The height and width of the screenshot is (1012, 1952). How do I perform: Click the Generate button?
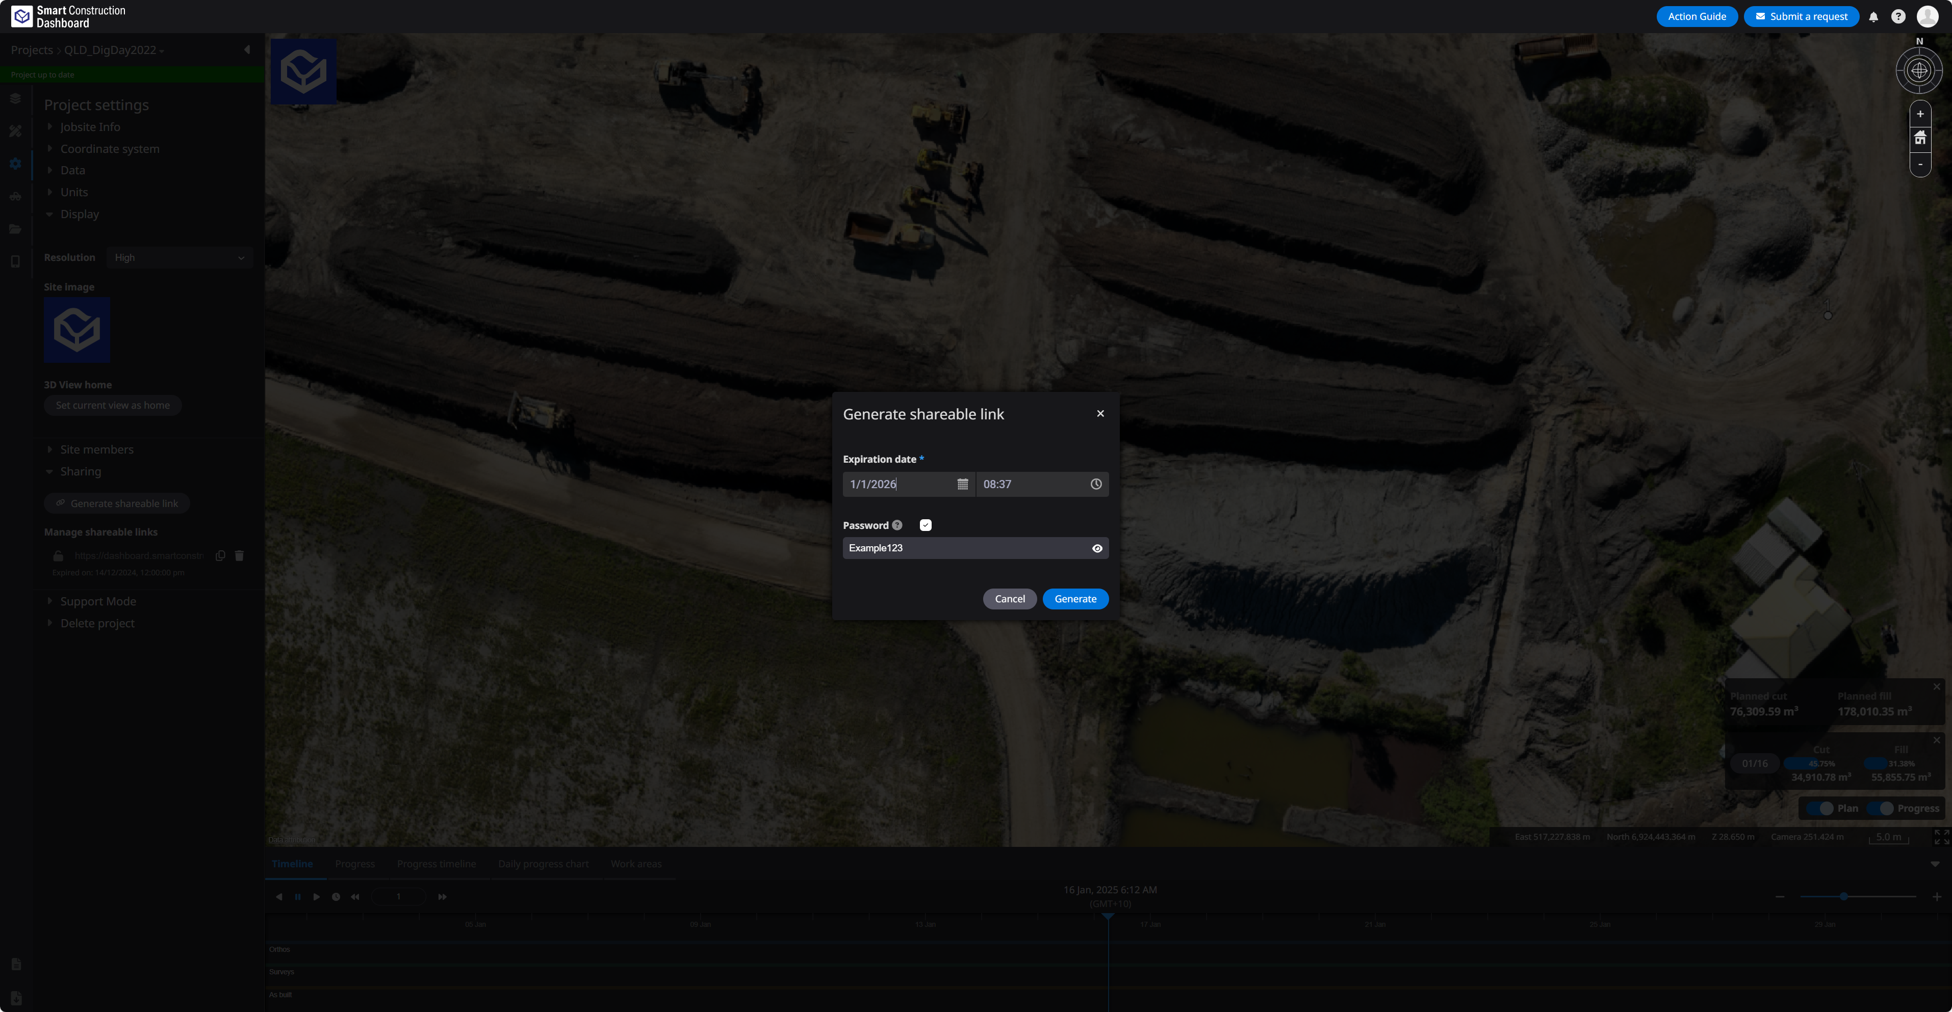1075,598
